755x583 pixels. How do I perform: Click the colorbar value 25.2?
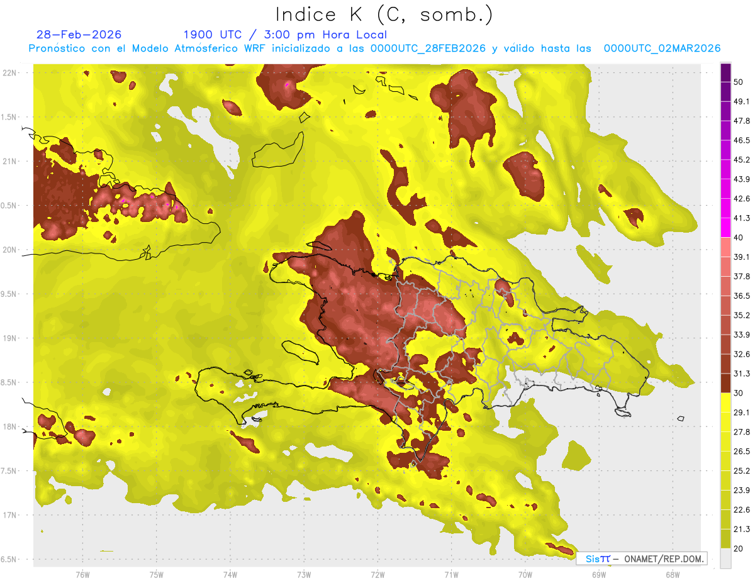742,471
